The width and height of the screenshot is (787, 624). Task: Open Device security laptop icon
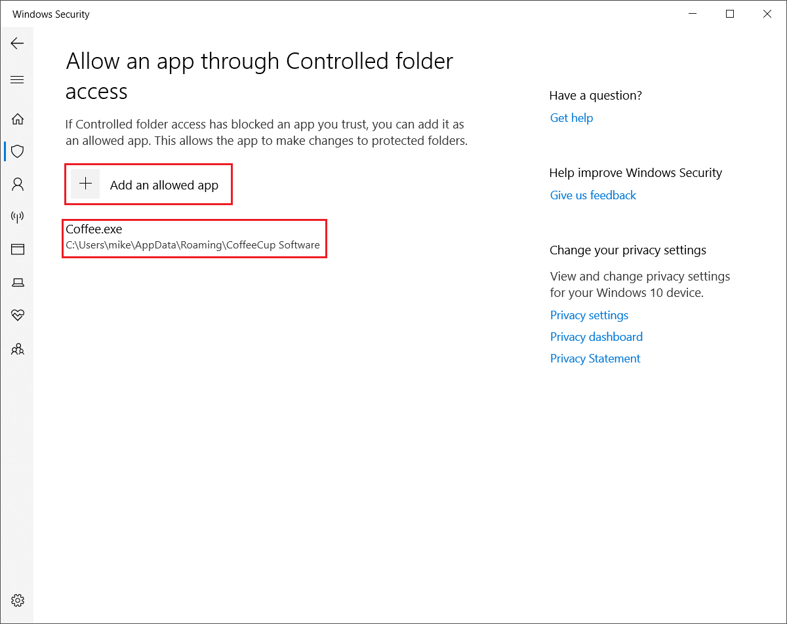(x=18, y=283)
